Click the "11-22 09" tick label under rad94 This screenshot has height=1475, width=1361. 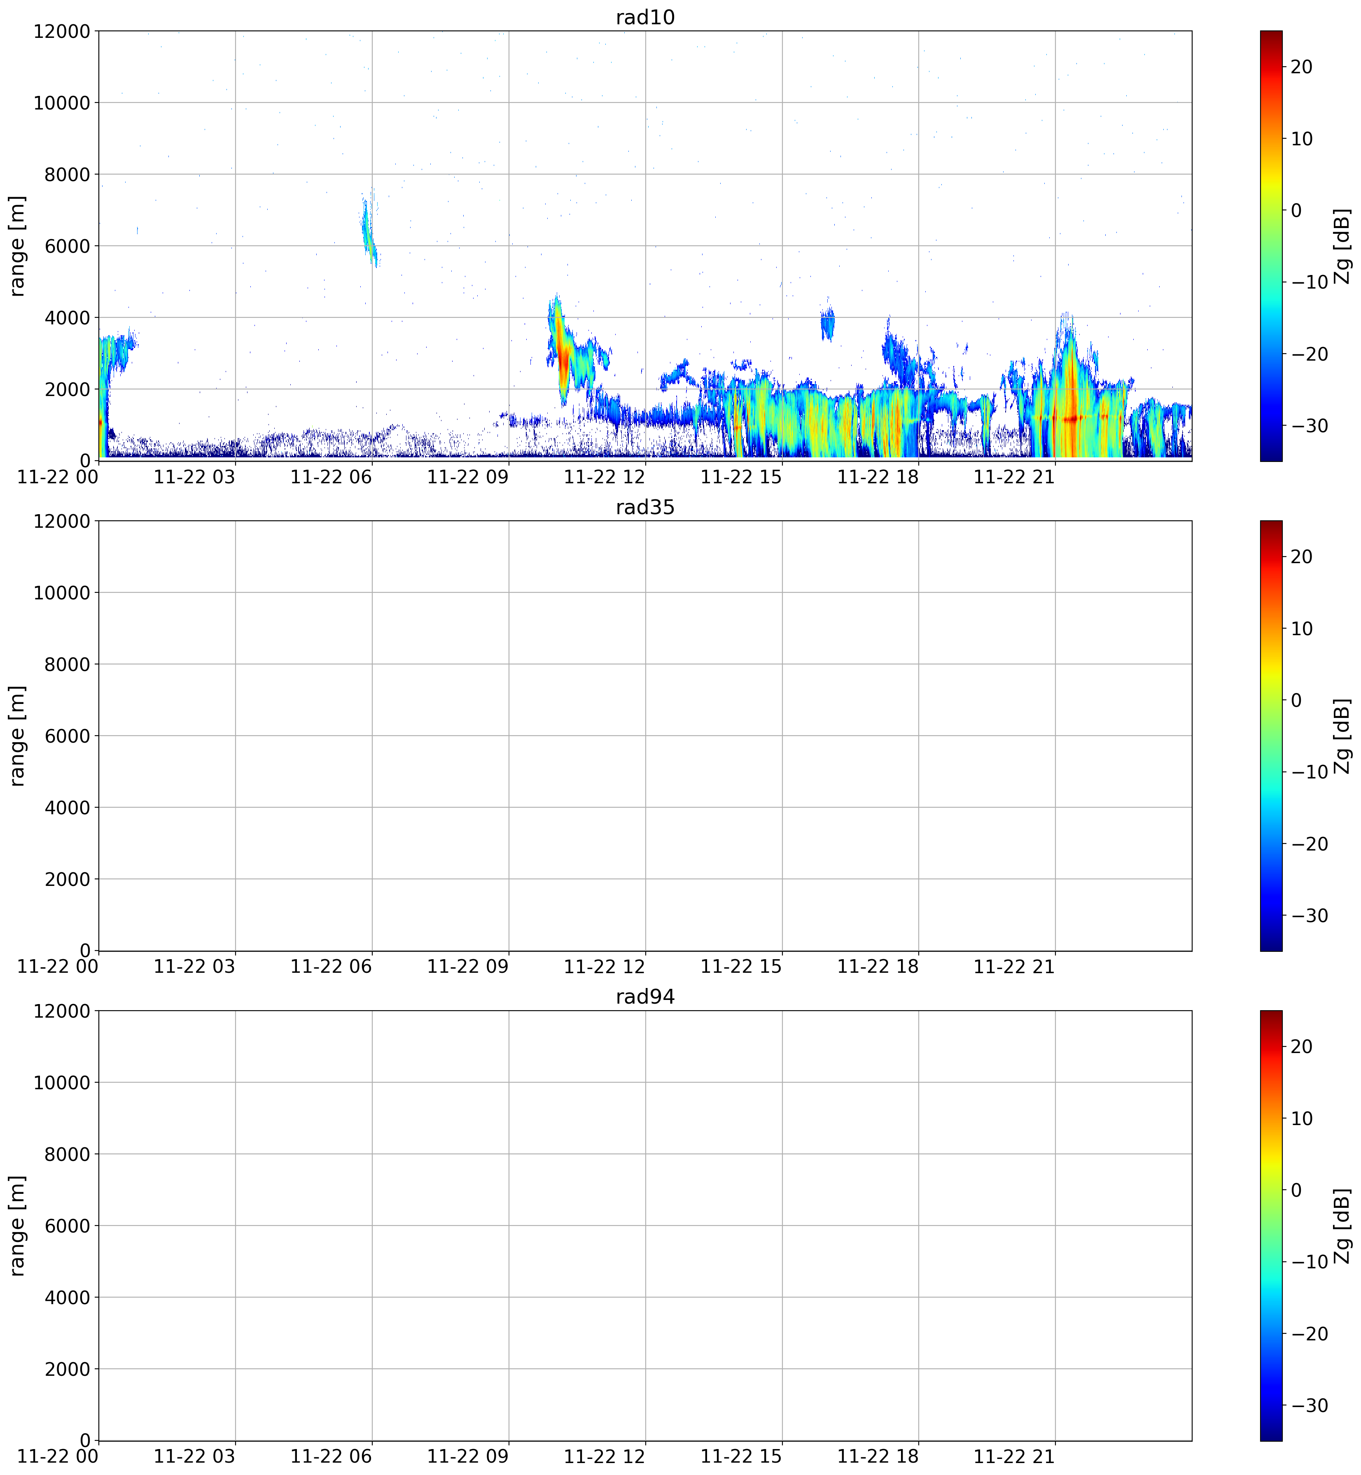tap(468, 1456)
